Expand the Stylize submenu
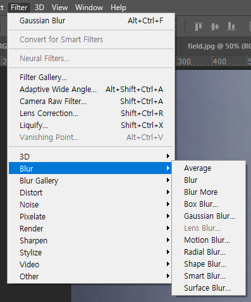251x302 pixels. [91, 252]
